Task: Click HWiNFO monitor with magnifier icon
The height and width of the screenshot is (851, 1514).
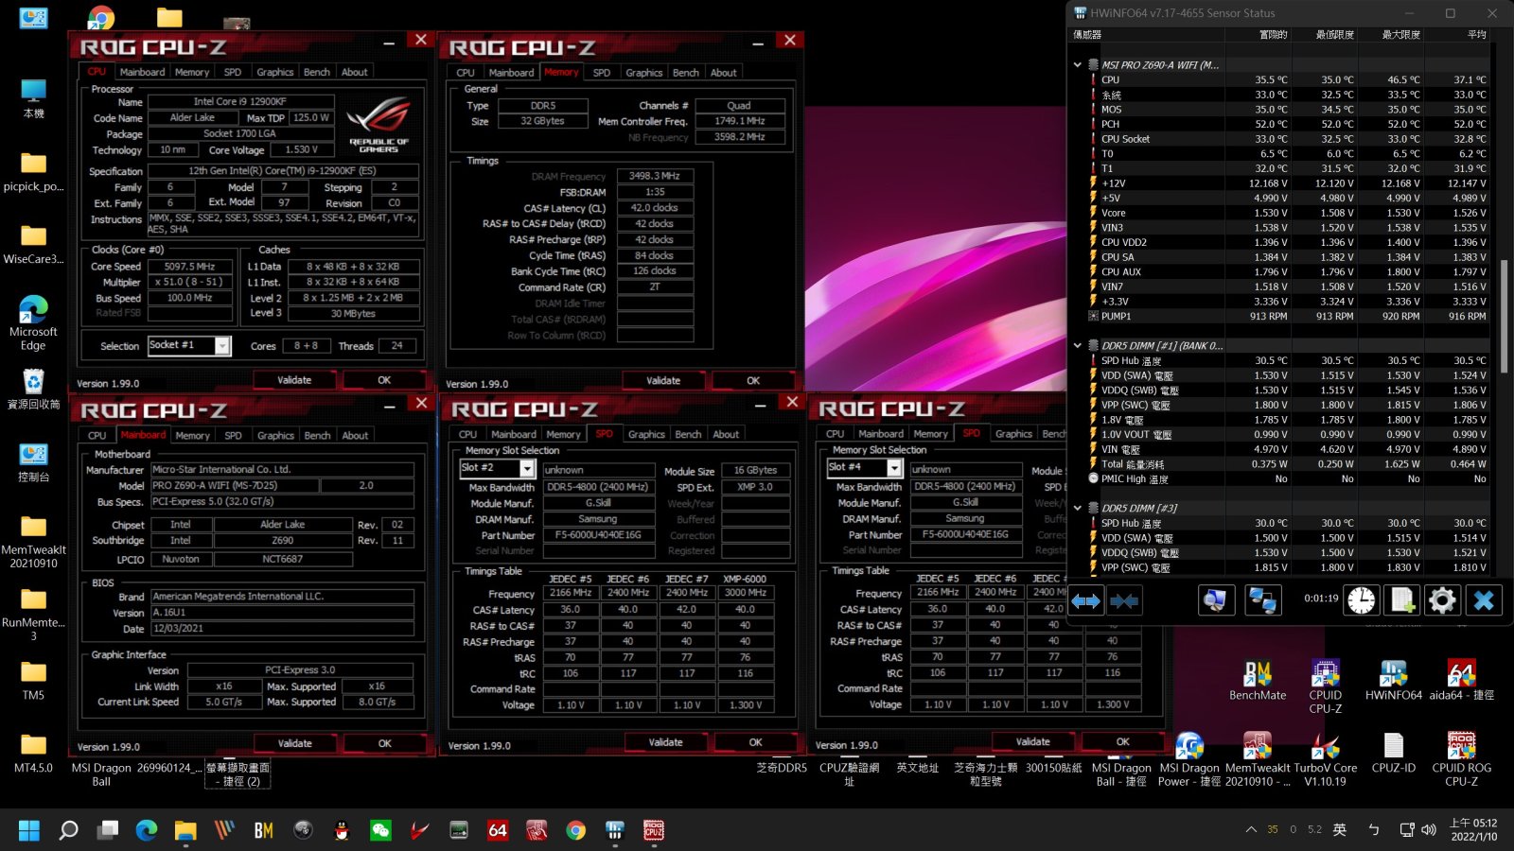Action: (x=1216, y=600)
